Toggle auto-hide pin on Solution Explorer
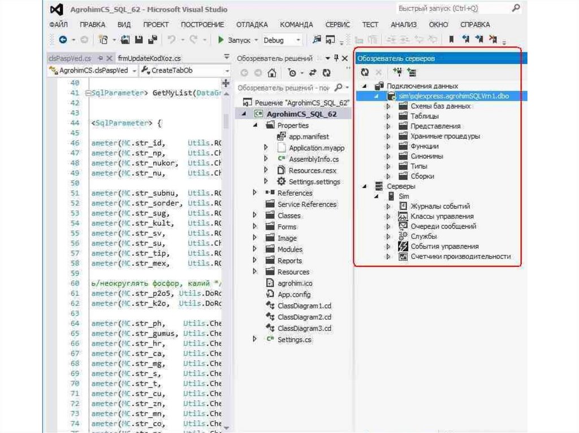579x433 pixels. tap(336, 58)
